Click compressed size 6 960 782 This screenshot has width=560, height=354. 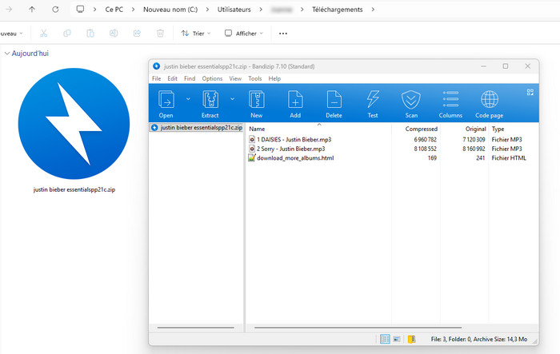(x=425, y=140)
